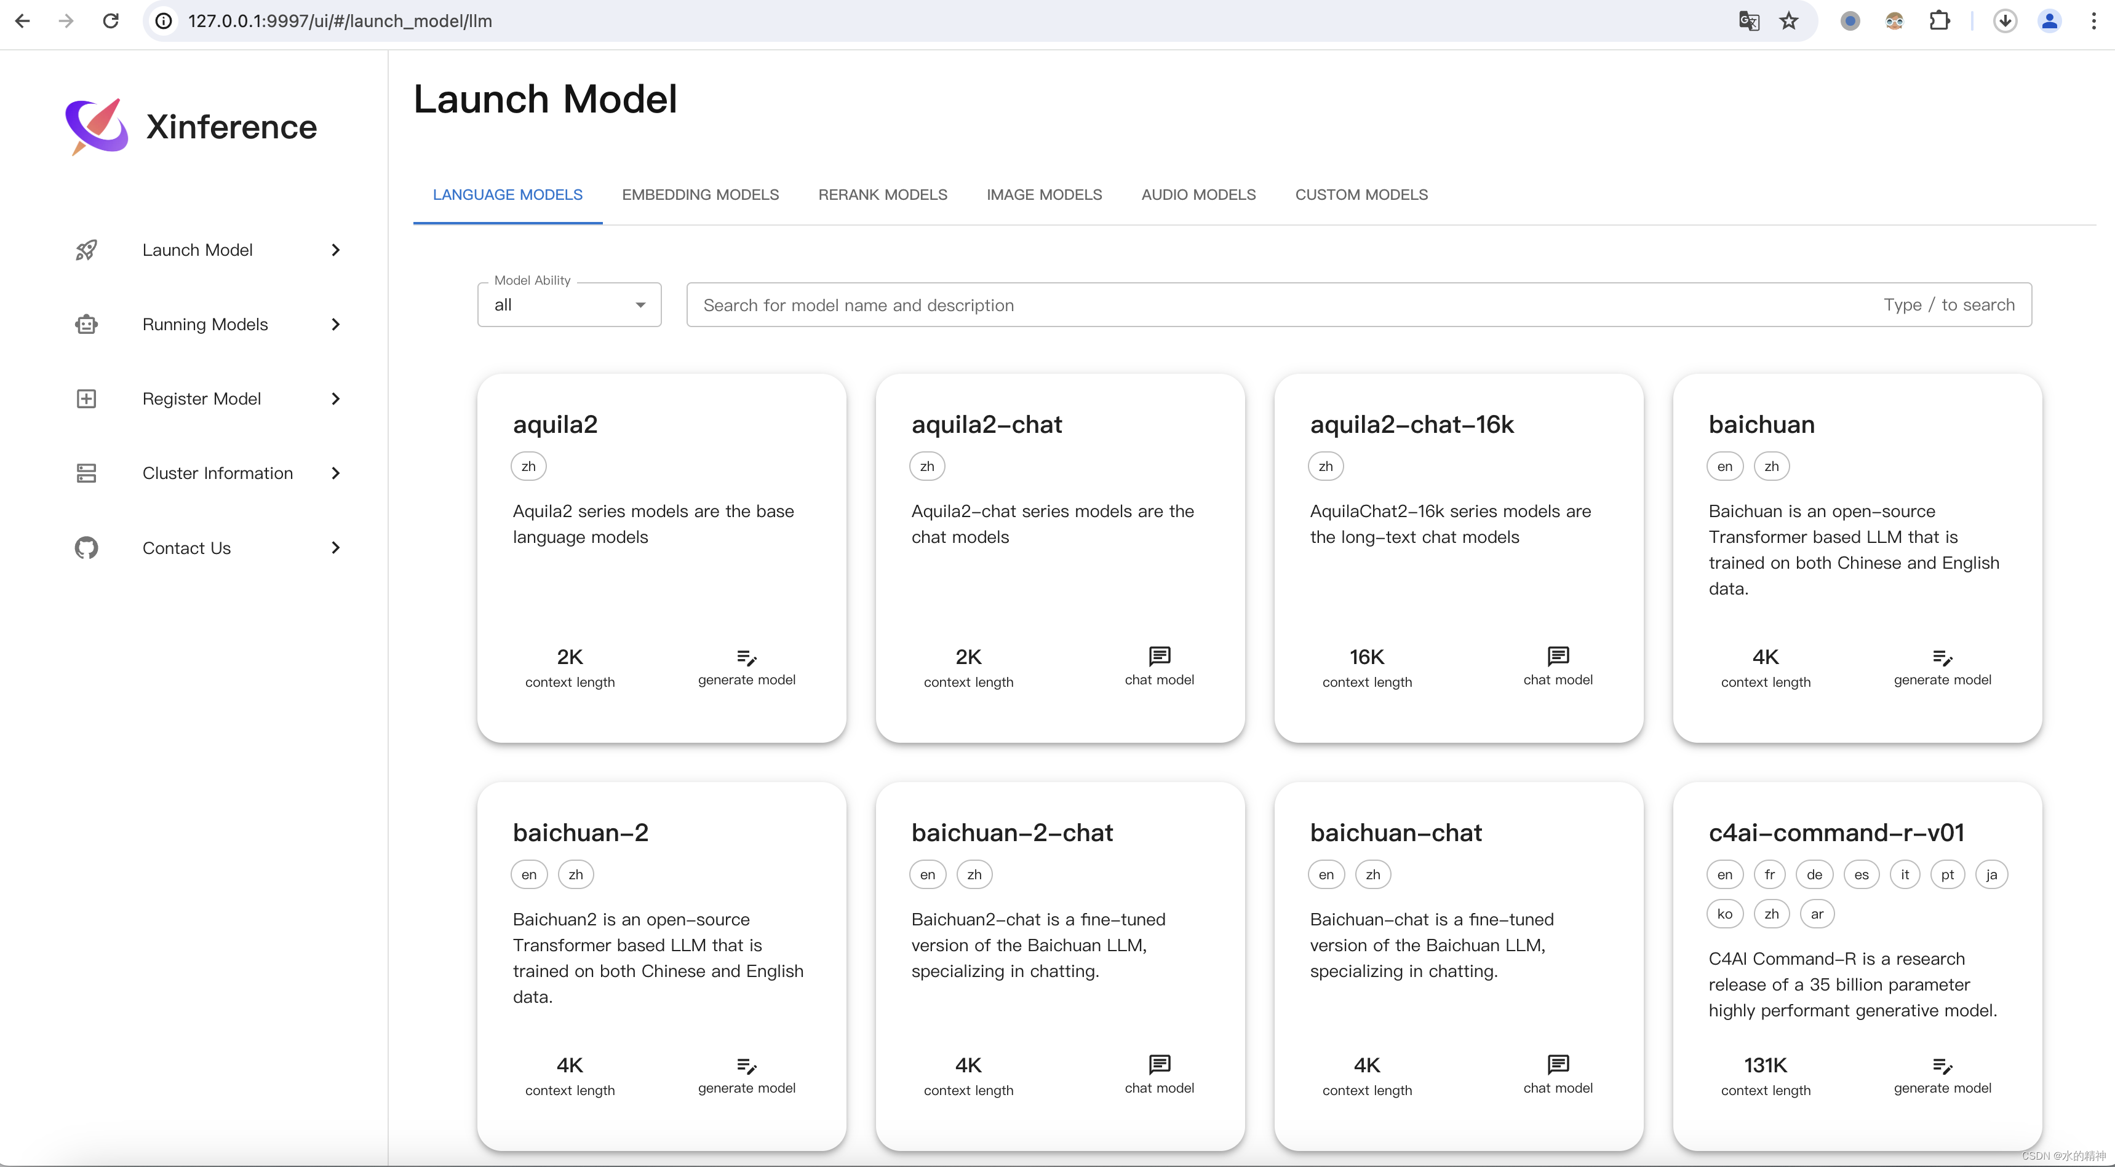Click the plus-box icon beside Register Model

pos(86,399)
